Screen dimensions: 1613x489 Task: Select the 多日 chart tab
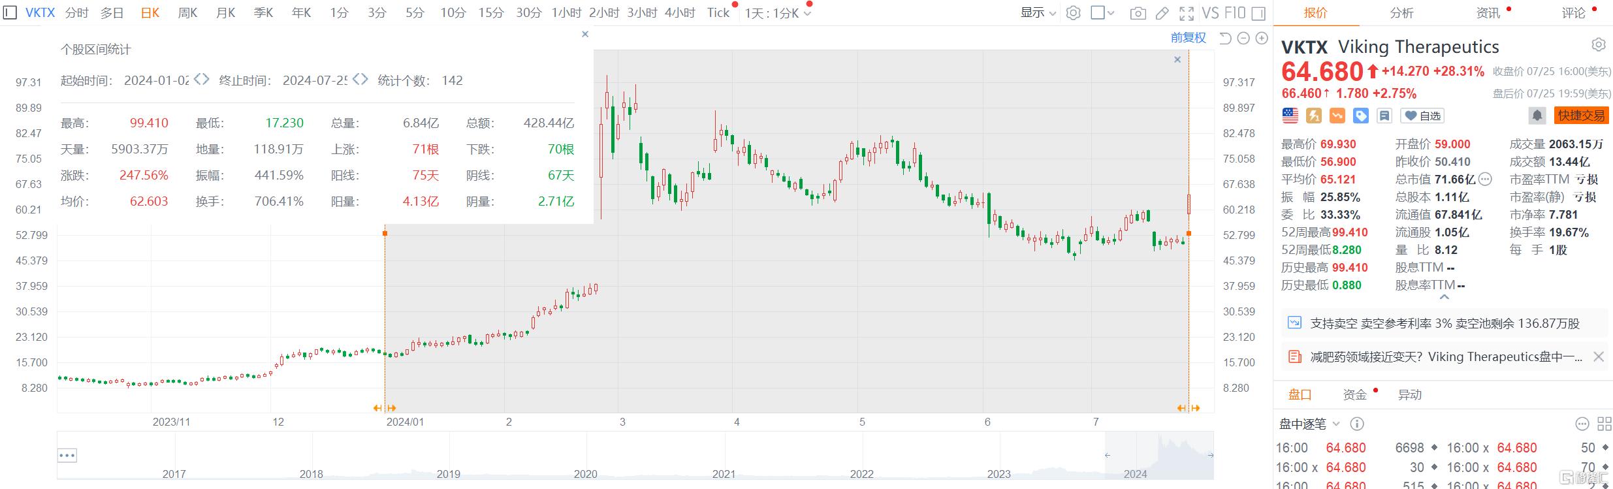[112, 13]
